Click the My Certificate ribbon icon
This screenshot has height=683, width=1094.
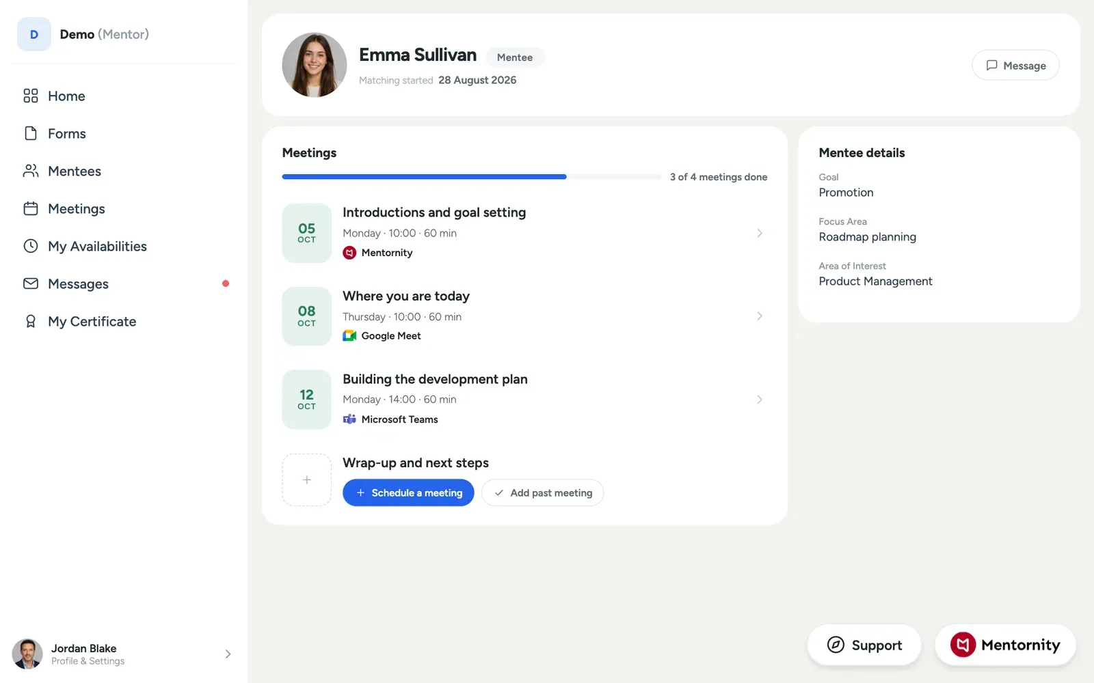(x=31, y=321)
